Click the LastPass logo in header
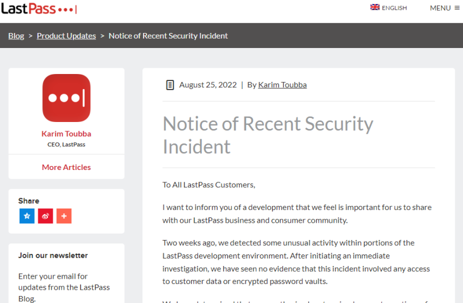This screenshot has height=303, width=463. click(38, 9)
